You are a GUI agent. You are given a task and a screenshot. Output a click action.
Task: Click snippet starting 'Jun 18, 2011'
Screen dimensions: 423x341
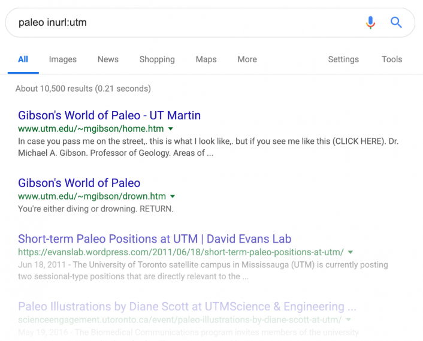pyautogui.click(x=203, y=271)
